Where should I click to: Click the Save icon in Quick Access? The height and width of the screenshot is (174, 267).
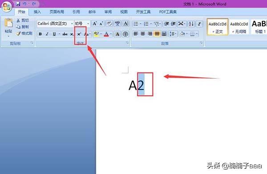(x=18, y=4)
